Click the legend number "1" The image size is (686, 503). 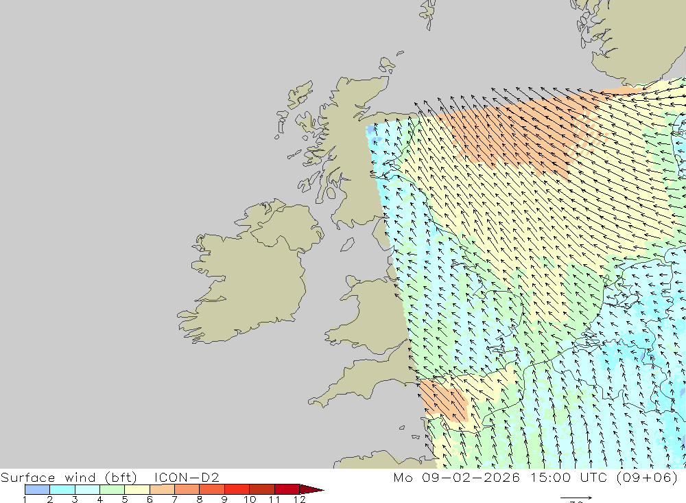click(25, 500)
